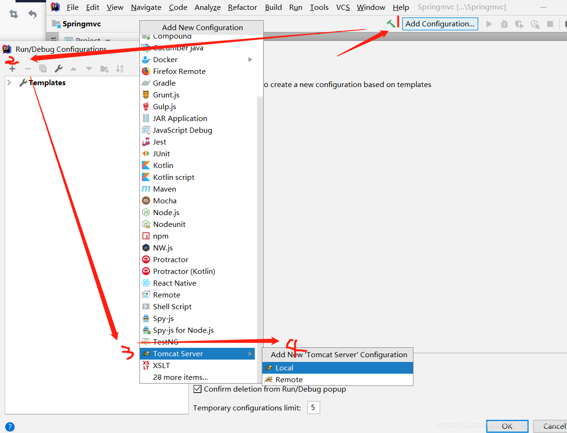Click the green hammer Build icon
Image resolution: width=567 pixels, height=433 pixels.
[x=391, y=24]
